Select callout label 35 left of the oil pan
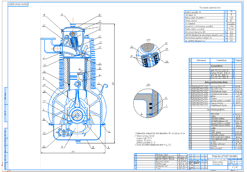Screen dimensions: 247x172 [44, 133]
